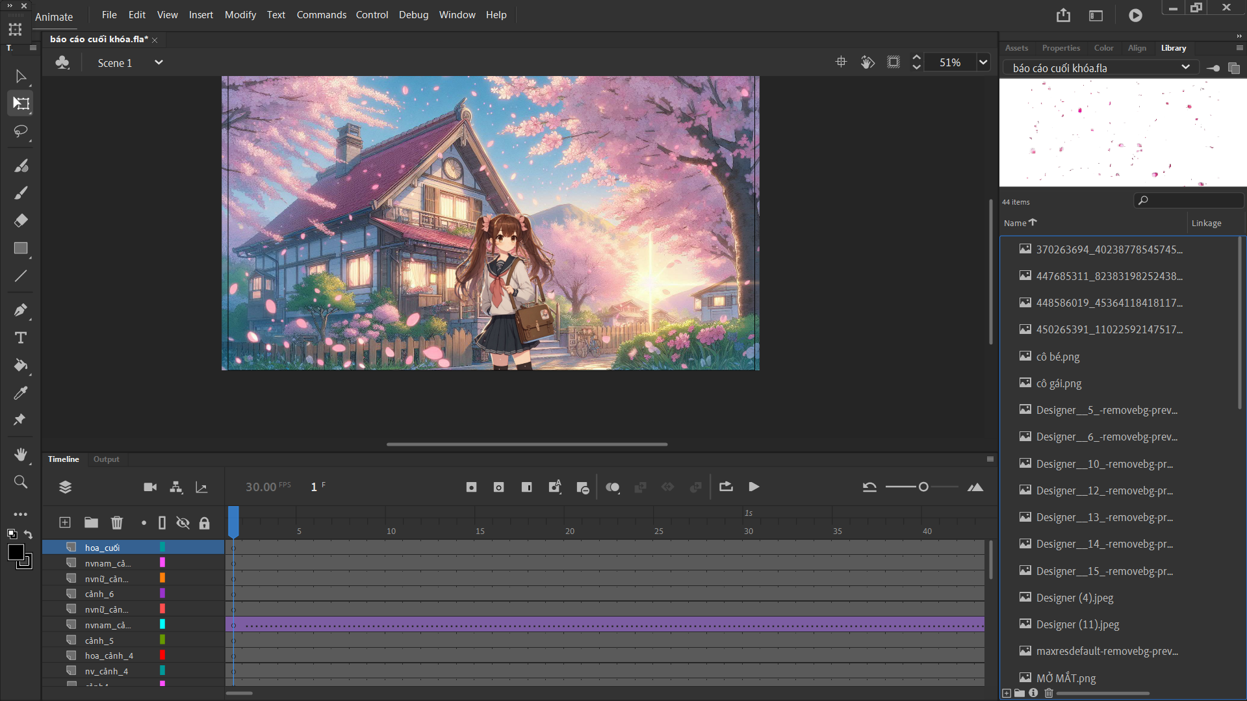Open layer depth graph icon

click(x=201, y=487)
